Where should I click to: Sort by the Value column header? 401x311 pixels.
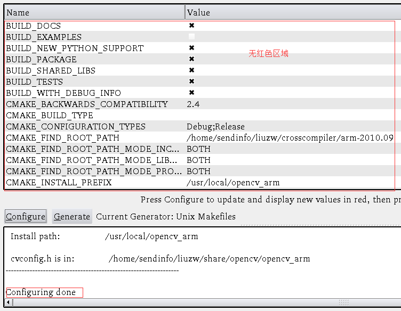293,12
